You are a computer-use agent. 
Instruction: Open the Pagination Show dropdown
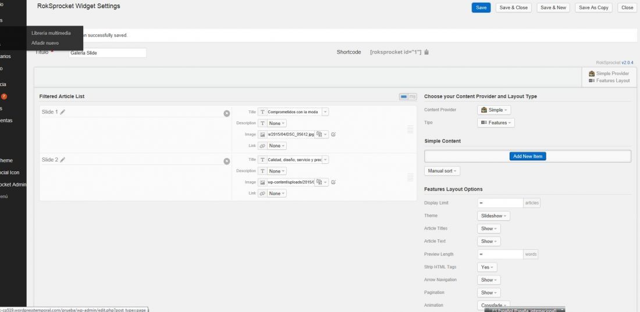tap(489, 293)
